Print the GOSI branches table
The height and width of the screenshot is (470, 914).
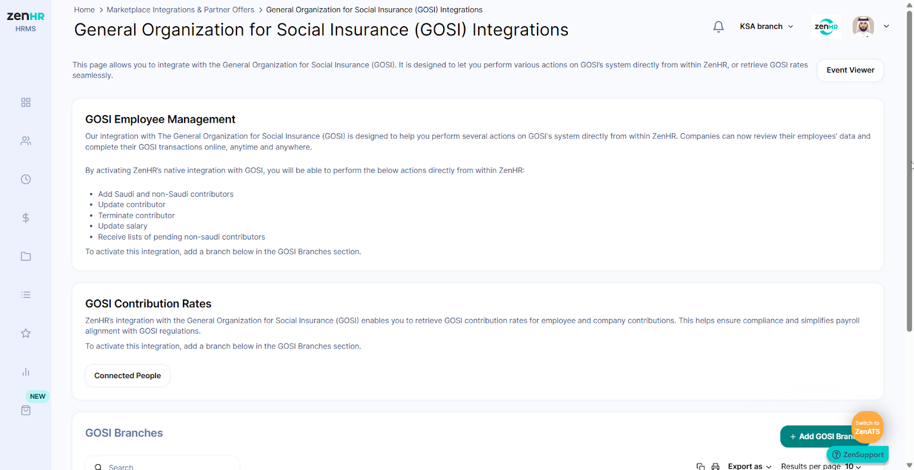(x=715, y=467)
